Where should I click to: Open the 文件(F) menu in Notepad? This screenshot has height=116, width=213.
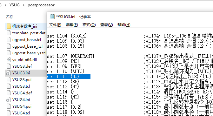[x=55, y=25]
